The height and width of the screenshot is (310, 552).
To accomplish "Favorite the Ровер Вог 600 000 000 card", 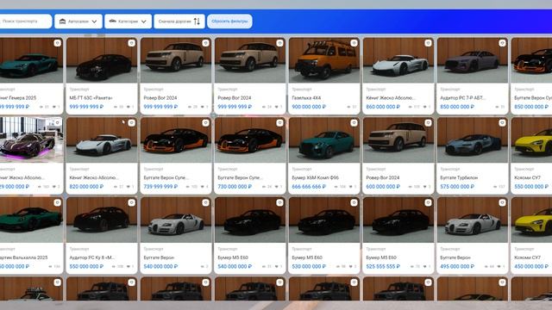I will click(428, 122).
